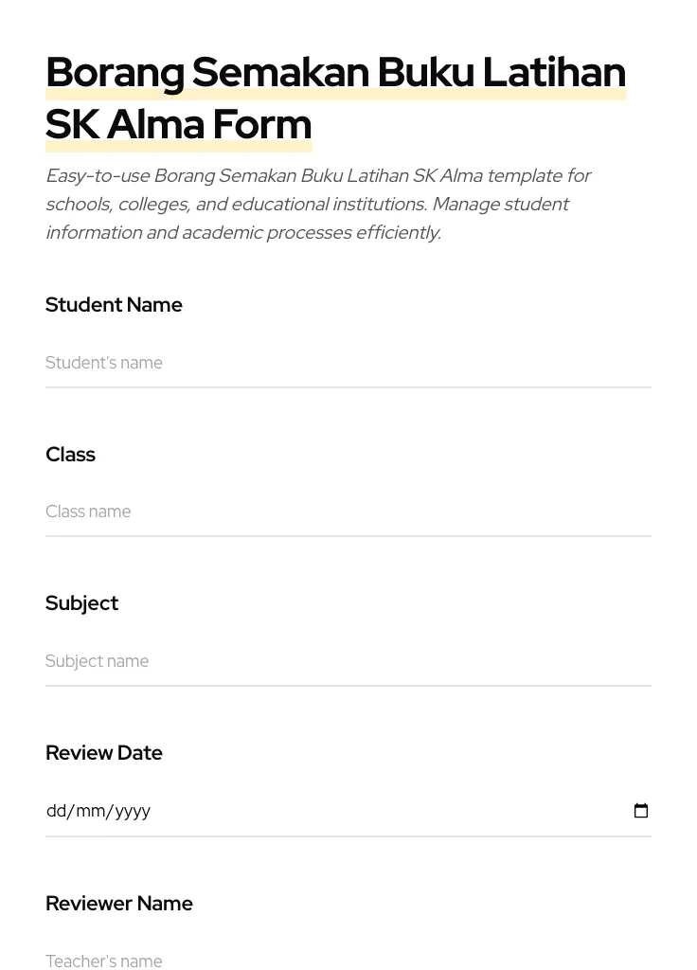Focus the Class name text field
This screenshot has height=970, width=697.
point(348,512)
